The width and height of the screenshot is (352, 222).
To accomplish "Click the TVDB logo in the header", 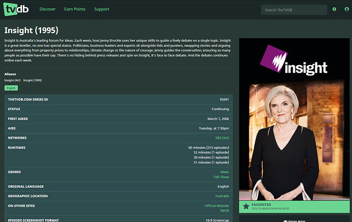I will [x=16, y=9].
